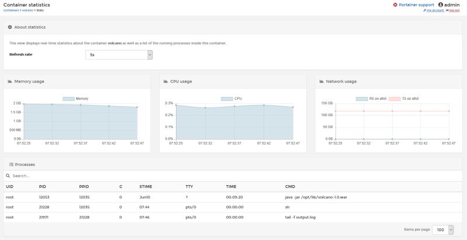467x240 pixels.
Task: Select PID 21228 cell
Action: [44, 207]
